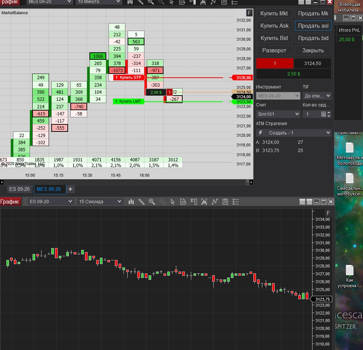Viewport: 363px width, 350px height.
Task: Open the chart style selector in the ES chart toolbar
Action: pyautogui.click(x=131, y=202)
